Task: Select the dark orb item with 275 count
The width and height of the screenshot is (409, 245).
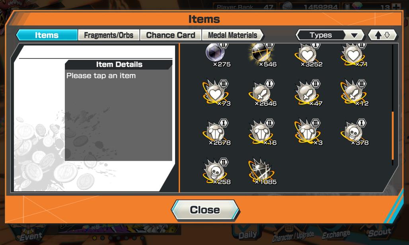Action: 217,54
